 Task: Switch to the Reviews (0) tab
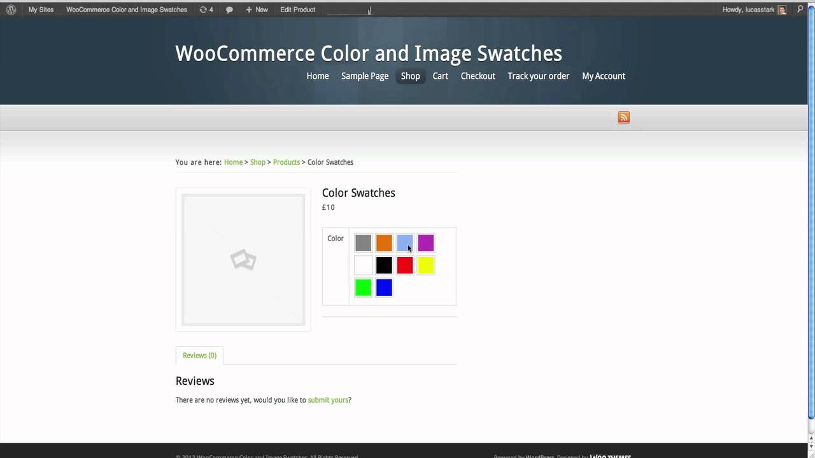pos(199,356)
